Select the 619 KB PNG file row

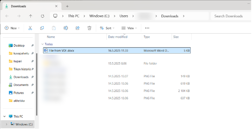(117, 83)
